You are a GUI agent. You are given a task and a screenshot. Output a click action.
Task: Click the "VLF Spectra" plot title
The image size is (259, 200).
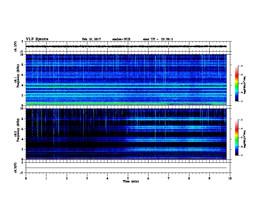coord(37,39)
